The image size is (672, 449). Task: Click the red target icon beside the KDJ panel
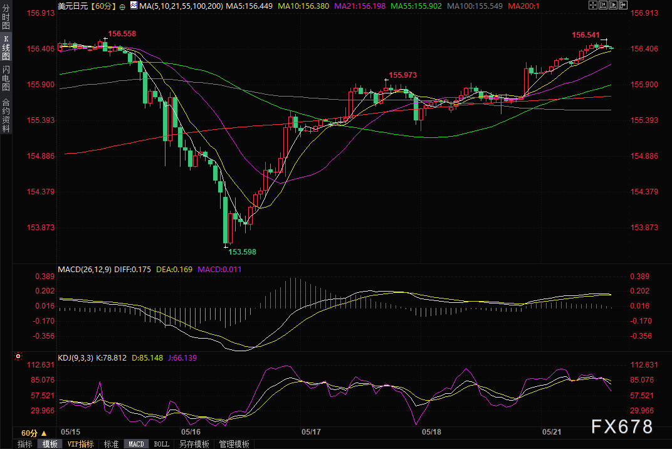point(18,356)
